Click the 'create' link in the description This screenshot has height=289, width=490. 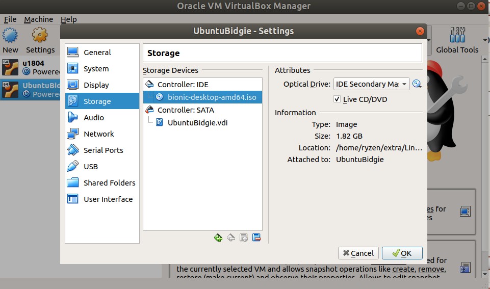[x=403, y=269]
